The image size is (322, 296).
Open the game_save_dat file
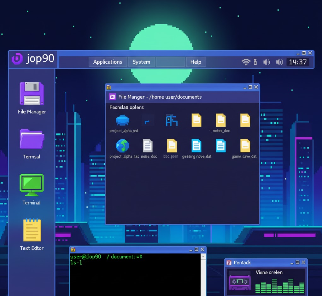(245, 146)
